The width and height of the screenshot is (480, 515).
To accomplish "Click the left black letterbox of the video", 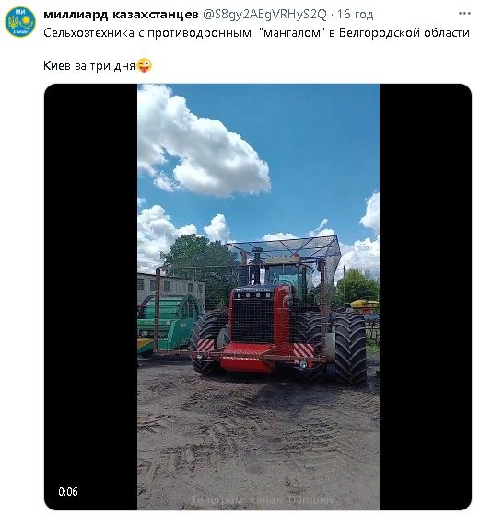I will (x=91, y=297).
